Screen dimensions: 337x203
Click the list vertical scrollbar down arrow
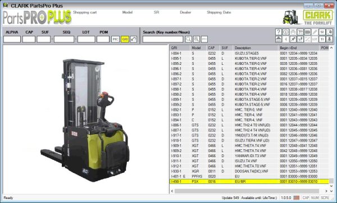click(x=331, y=186)
